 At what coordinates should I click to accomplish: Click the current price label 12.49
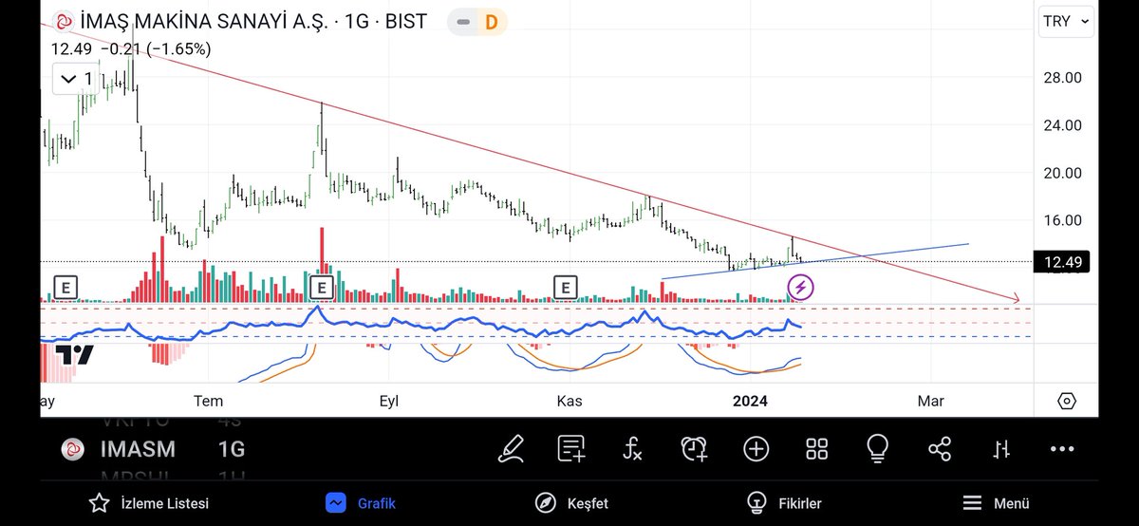(1061, 262)
